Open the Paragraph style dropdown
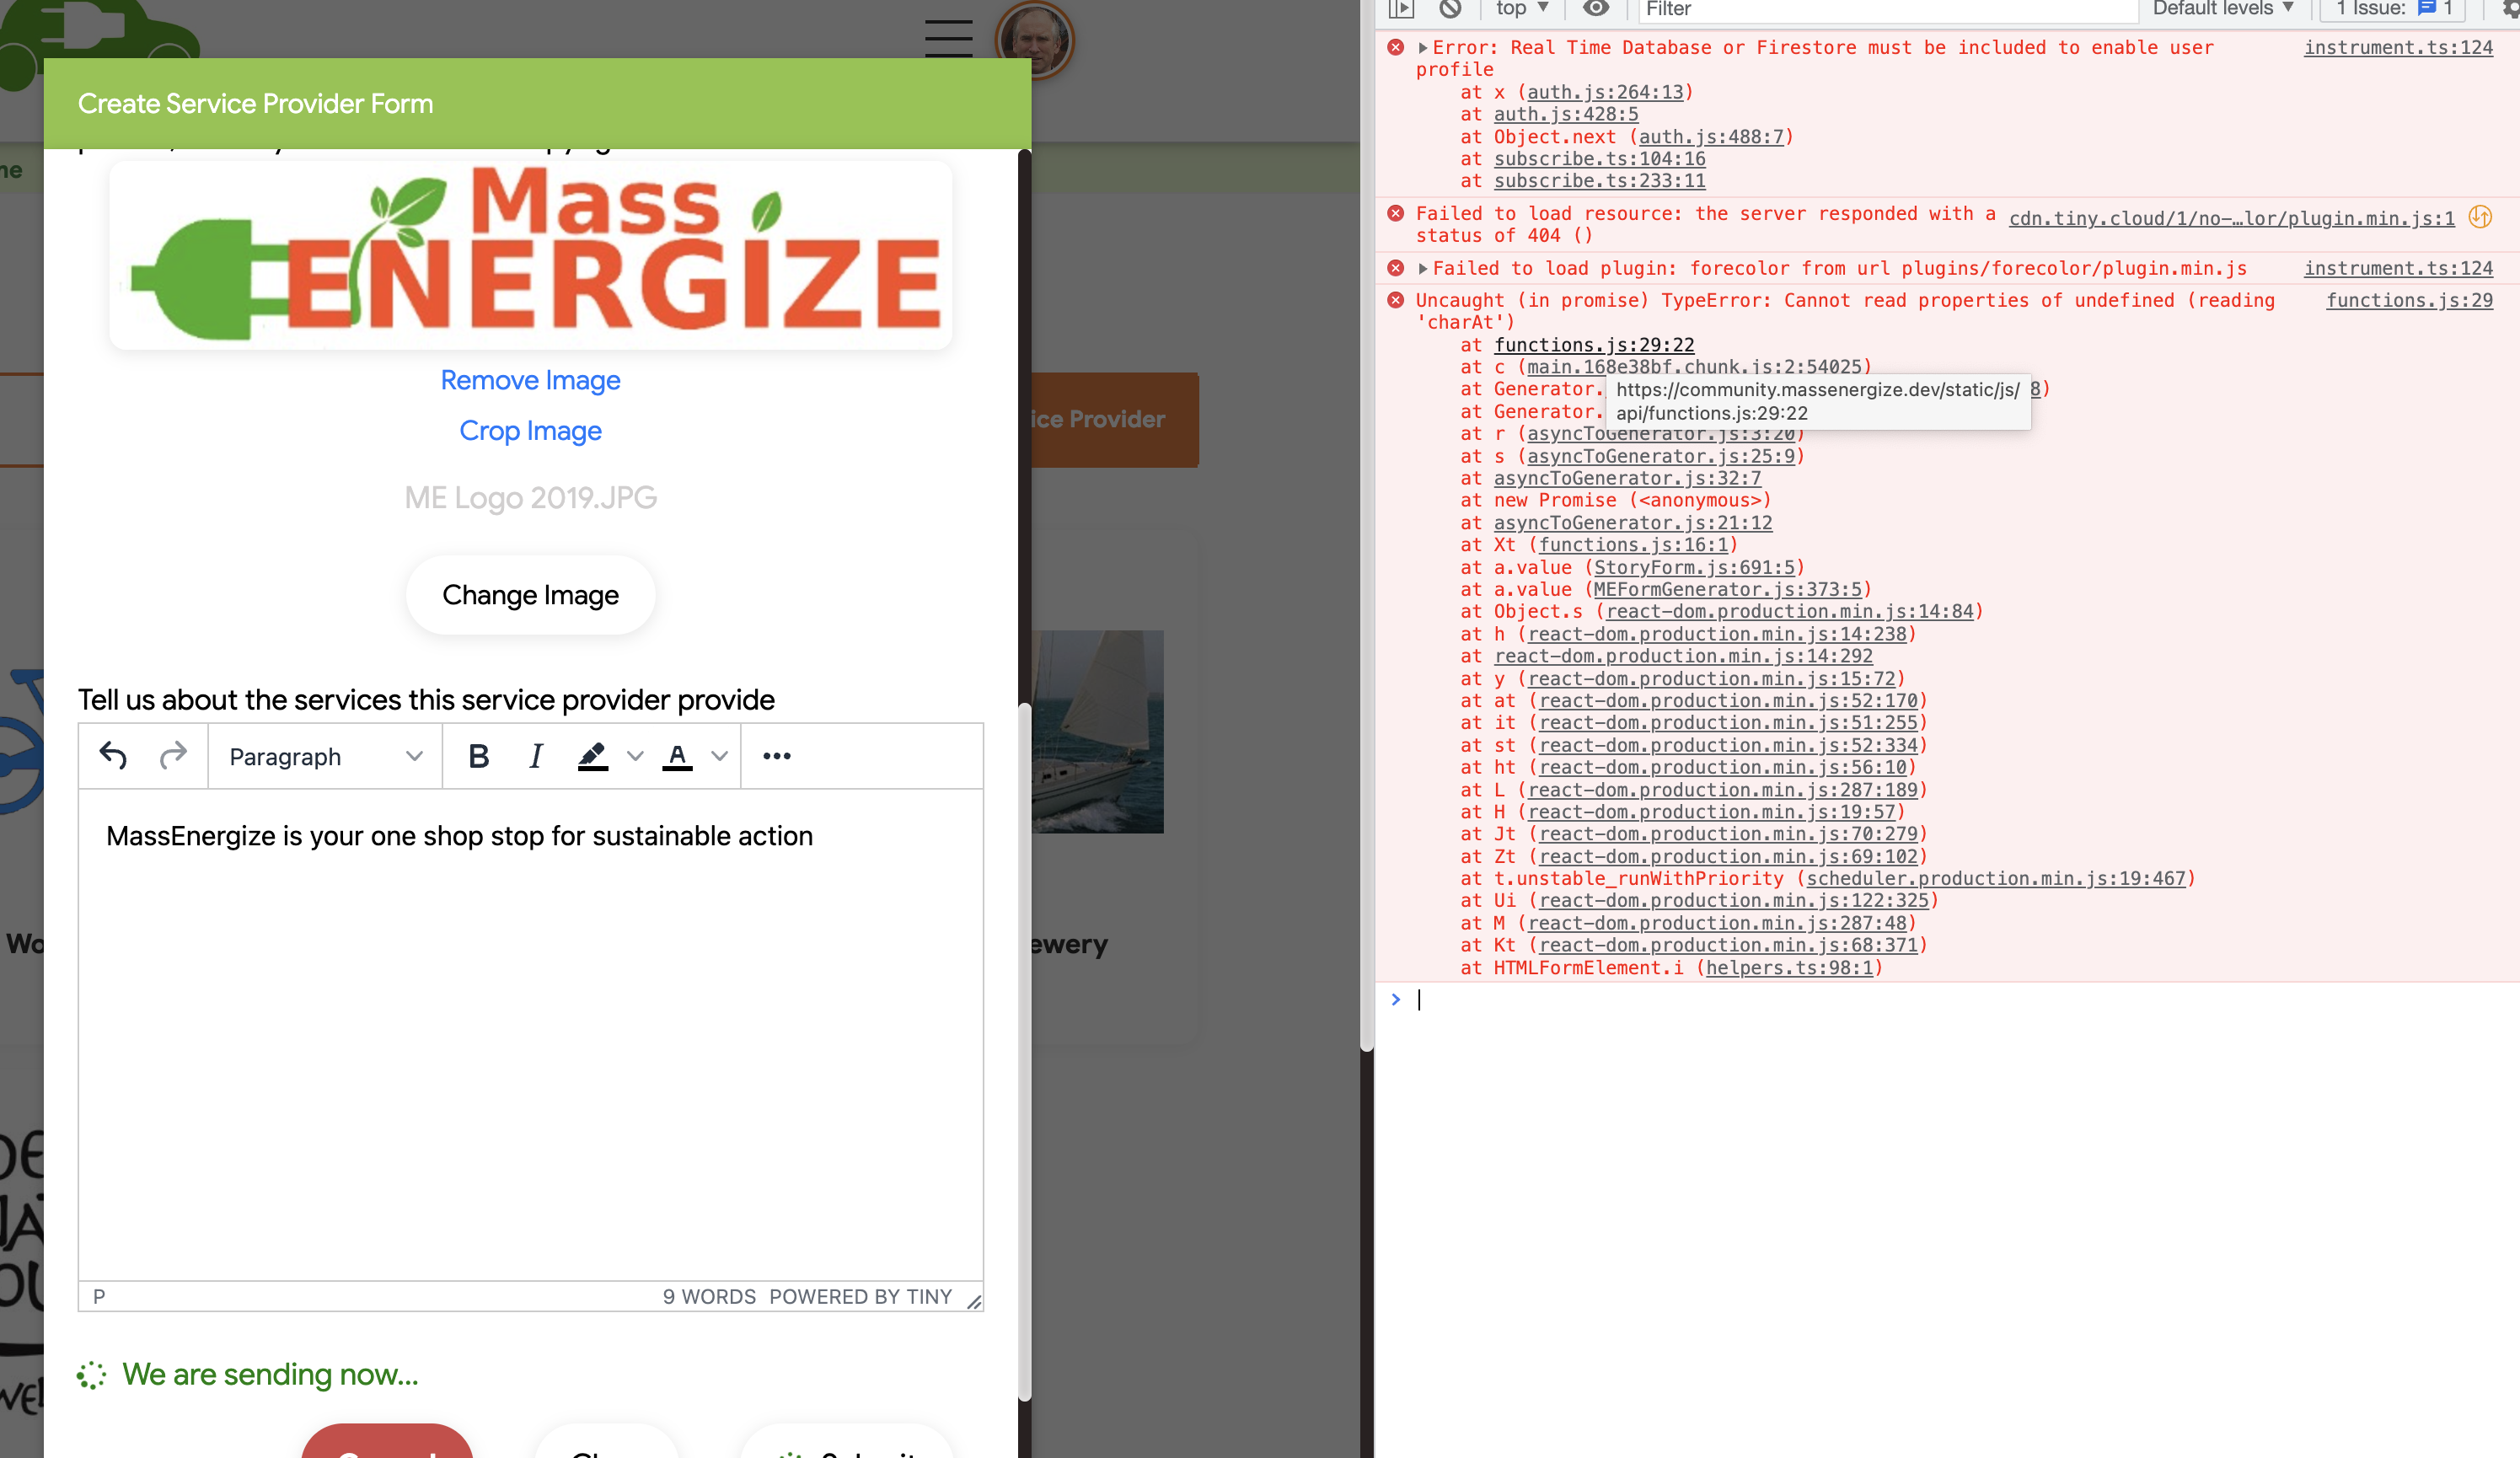Screen dimensions: 2520x1458 [324, 756]
